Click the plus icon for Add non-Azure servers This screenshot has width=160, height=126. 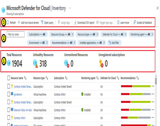19,22
